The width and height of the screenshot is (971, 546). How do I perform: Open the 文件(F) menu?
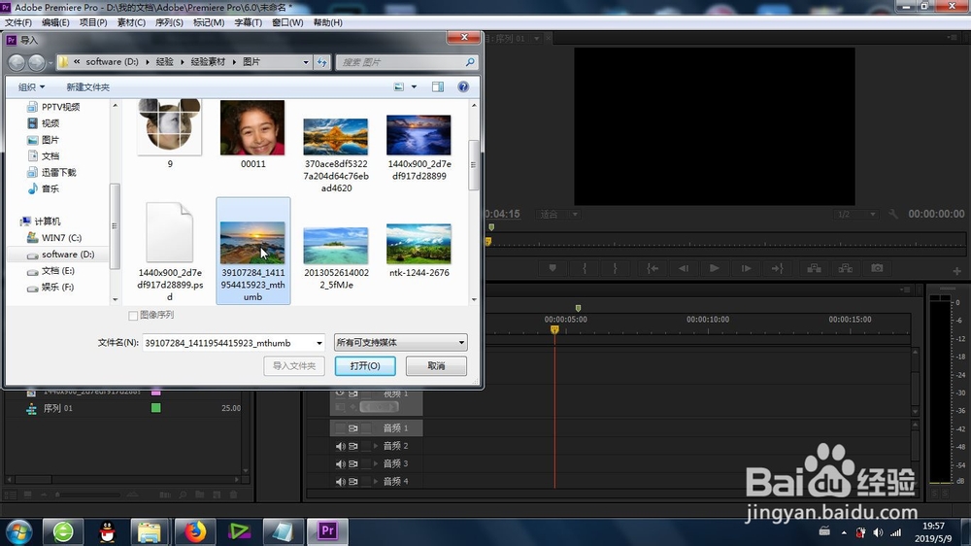click(17, 22)
